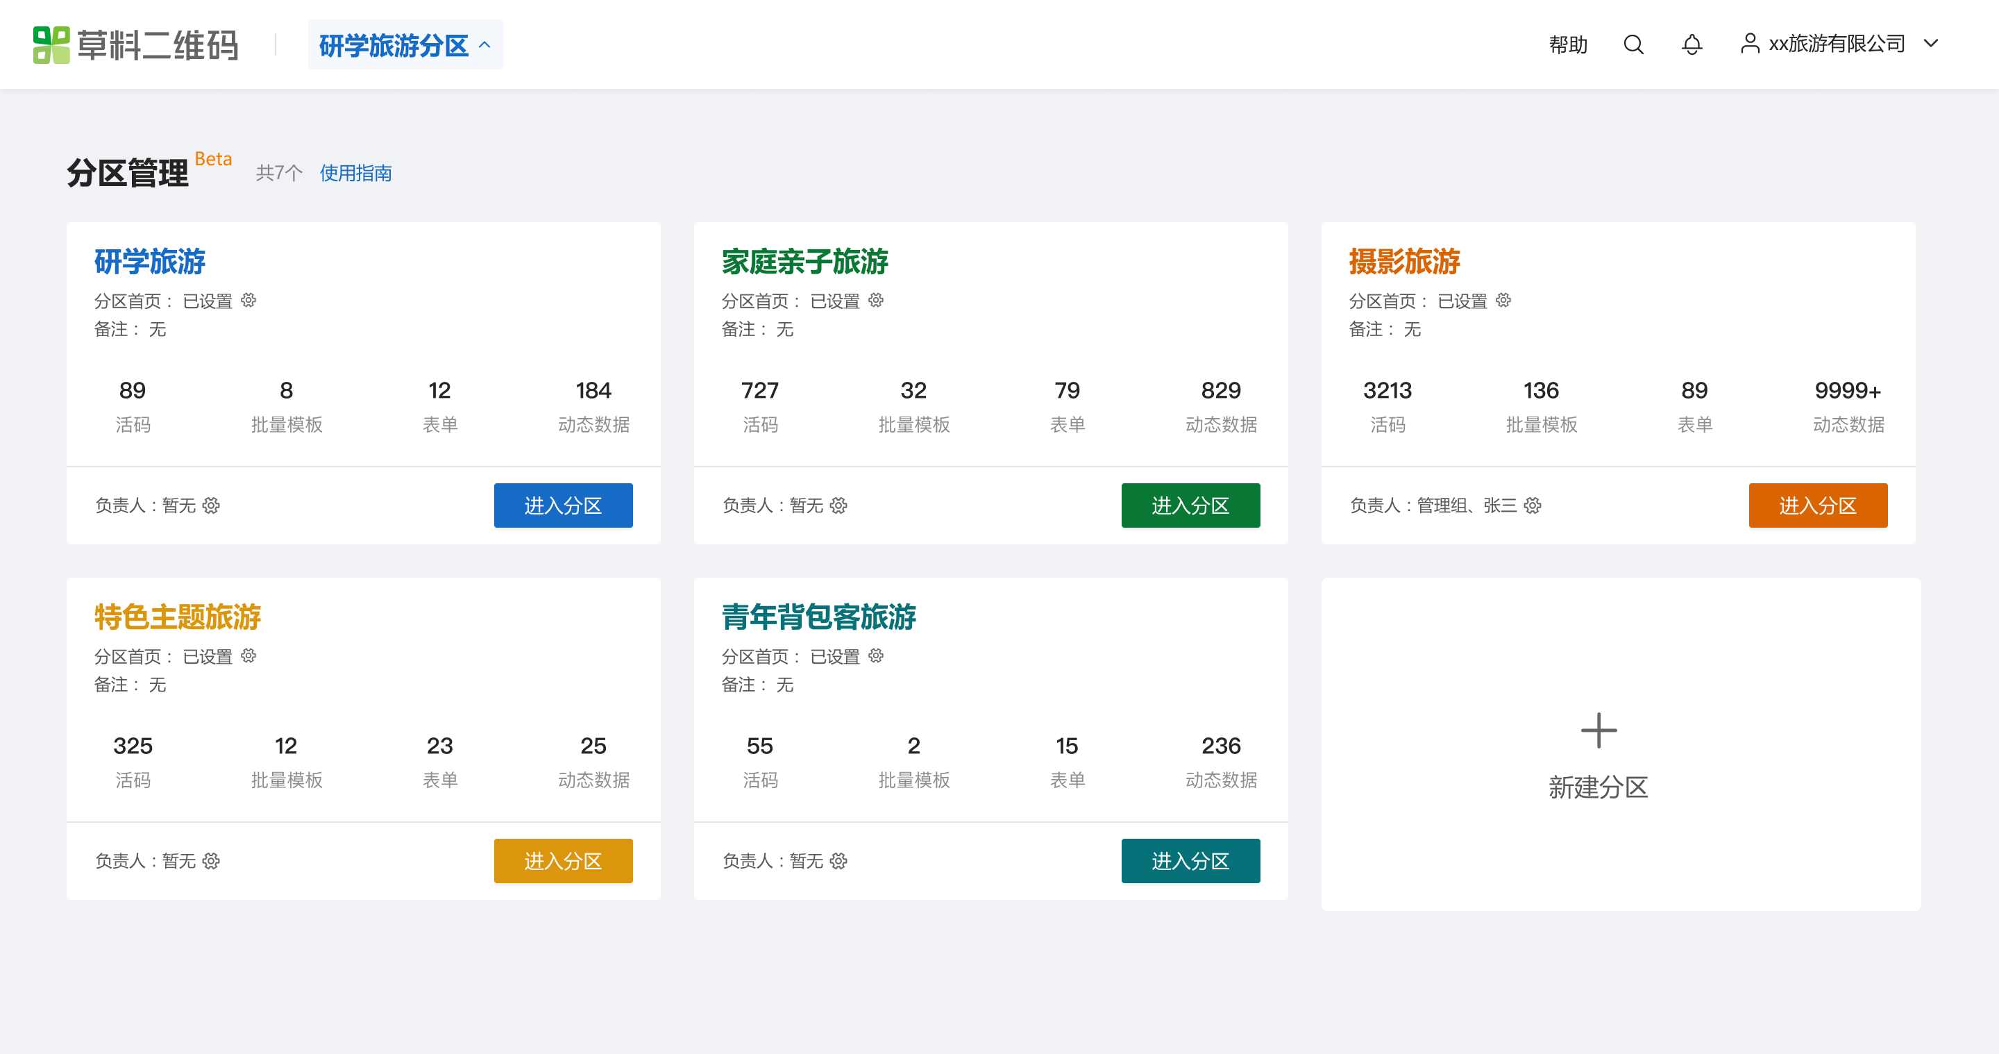Expand the account menu chevron
1999x1054 pixels.
[x=1931, y=44]
